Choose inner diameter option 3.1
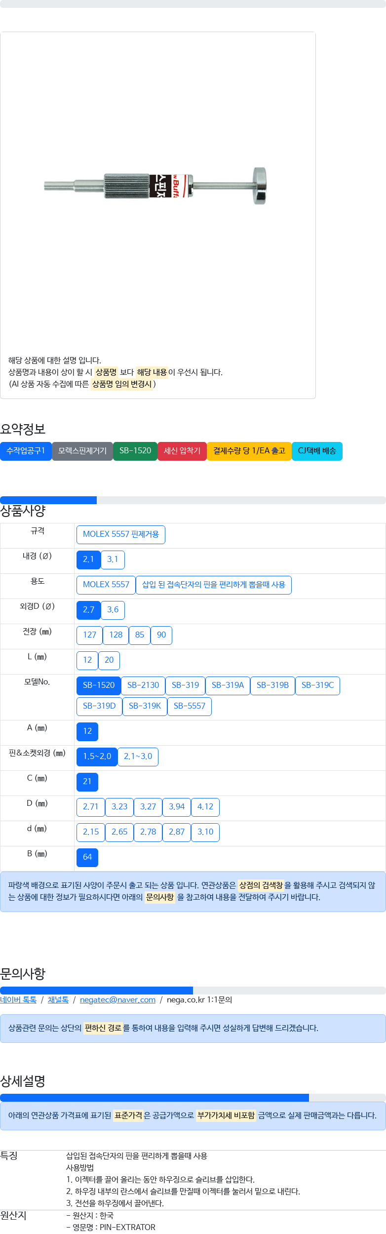The width and height of the screenshot is (386, 1234). (x=113, y=559)
